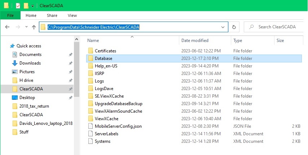Screen dimensions: 308x155
Task: Select the SE.ViewXCache folder icon
Action: point(91,96)
